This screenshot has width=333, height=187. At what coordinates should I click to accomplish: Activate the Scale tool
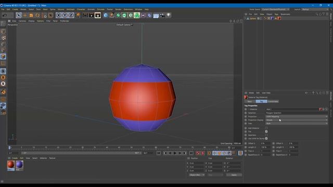31,15
